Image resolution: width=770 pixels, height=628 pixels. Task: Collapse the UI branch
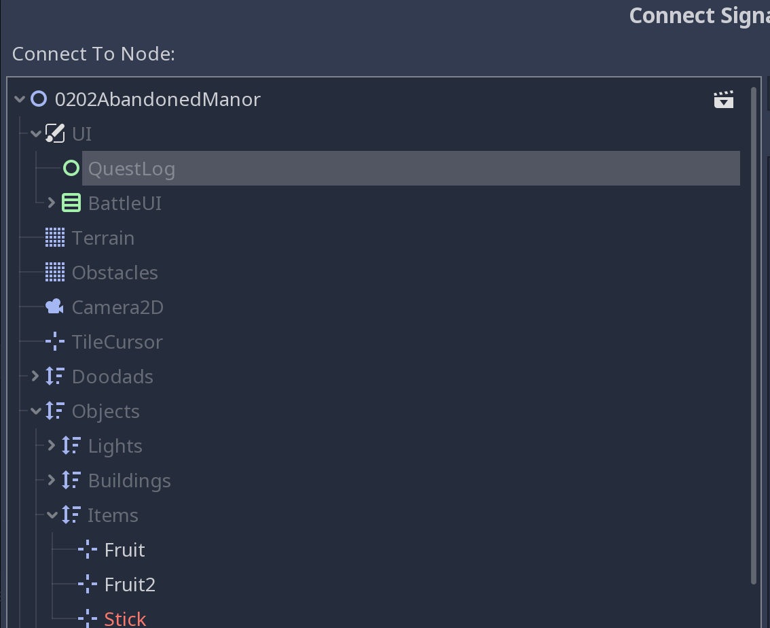click(x=35, y=133)
